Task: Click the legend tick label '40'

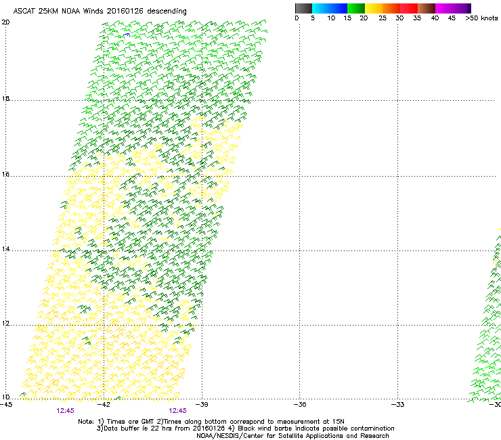Action: point(435,18)
